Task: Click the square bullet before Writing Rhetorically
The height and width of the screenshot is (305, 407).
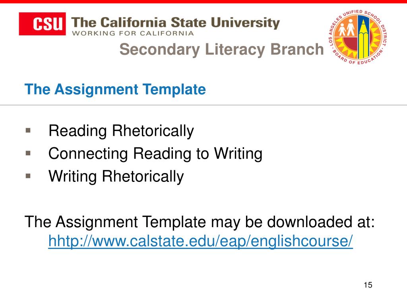Action: (28, 176)
